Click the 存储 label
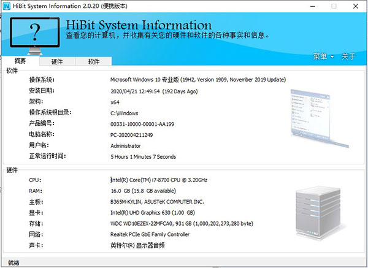Viewport: 368px width, 268px height. tap(36, 224)
